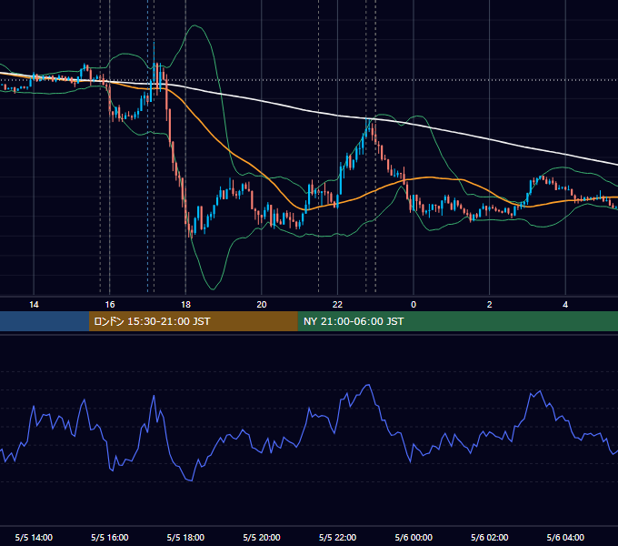Click the 5/6 04:00 date label

(x=565, y=537)
